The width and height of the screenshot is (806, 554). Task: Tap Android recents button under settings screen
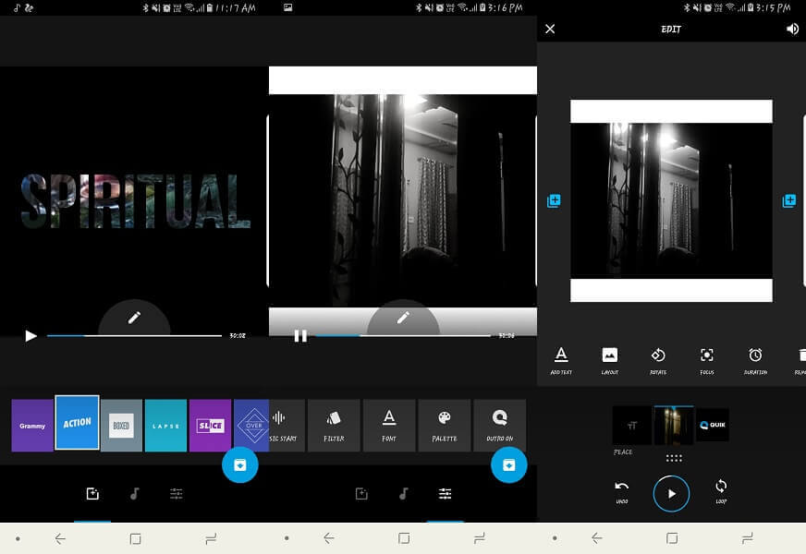pyautogui.click(x=479, y=538)
